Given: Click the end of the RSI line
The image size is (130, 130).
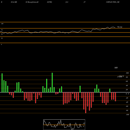Looking at the screenshot, I should click(x=115, y=28).
